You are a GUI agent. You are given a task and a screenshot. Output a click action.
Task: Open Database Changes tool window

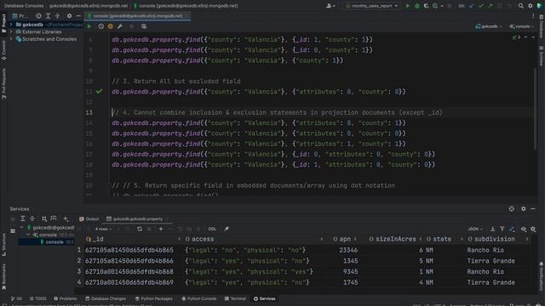click(x=106, y=298)
